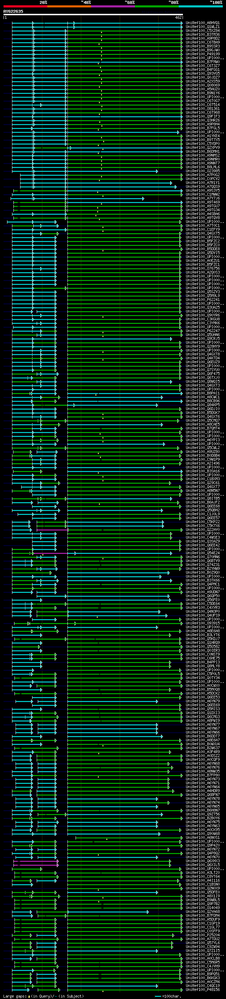Select hit UniRef100_B9T7X5
This screenshot has height=999, width=226.
(x=203, y=140)
